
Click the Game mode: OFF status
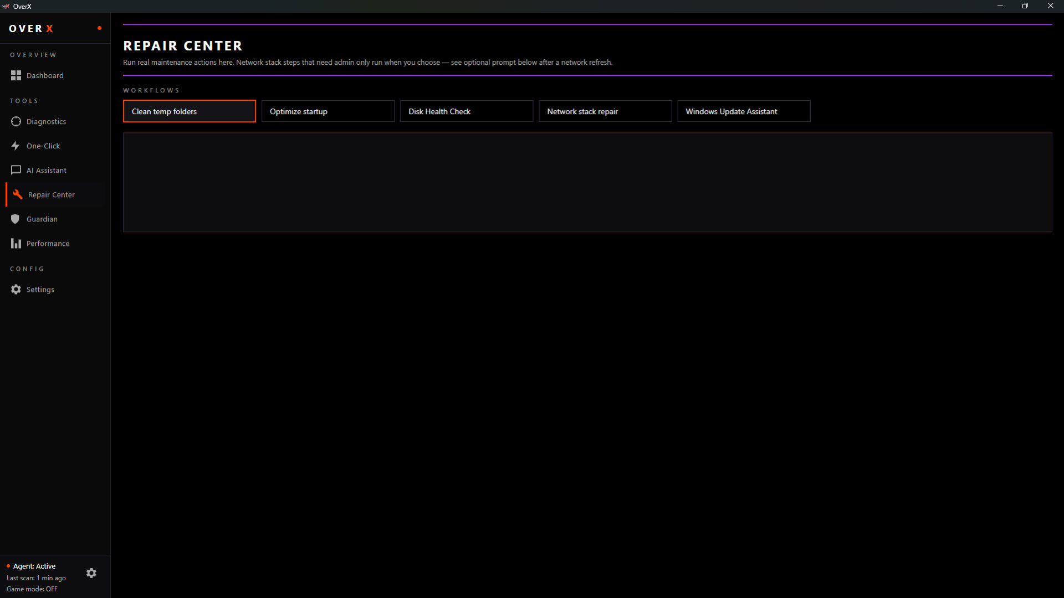pos(32,589)
